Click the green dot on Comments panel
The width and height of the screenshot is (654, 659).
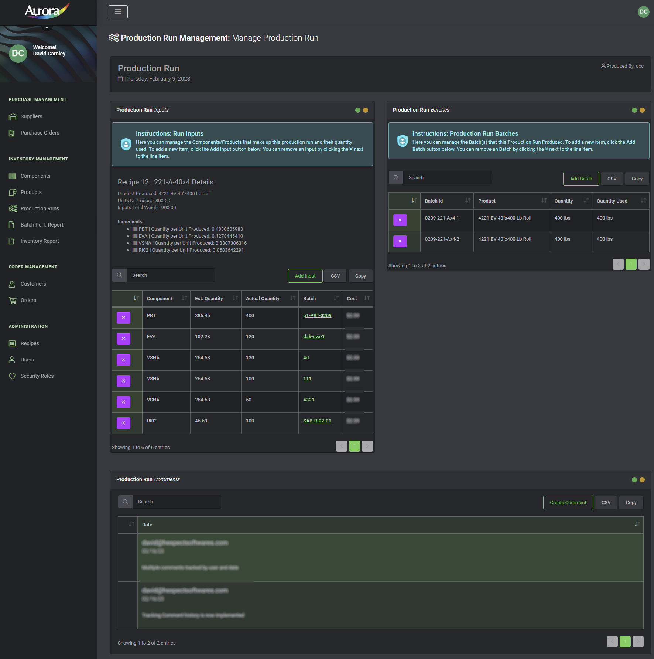pos(634,480)
